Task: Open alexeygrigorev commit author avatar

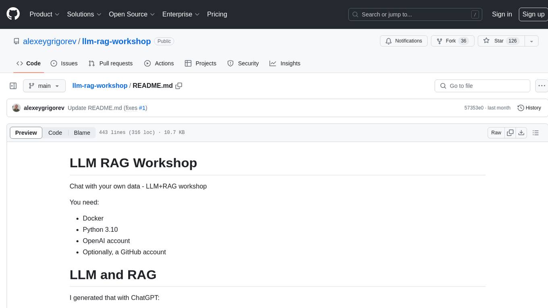Action: (x=17, y=108)
